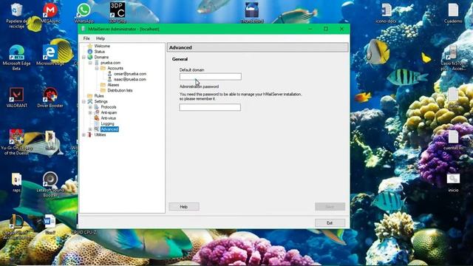Click the Help button in Advanced panel
Viewport: 473px width, 266px height.
(x=184, y=207)
